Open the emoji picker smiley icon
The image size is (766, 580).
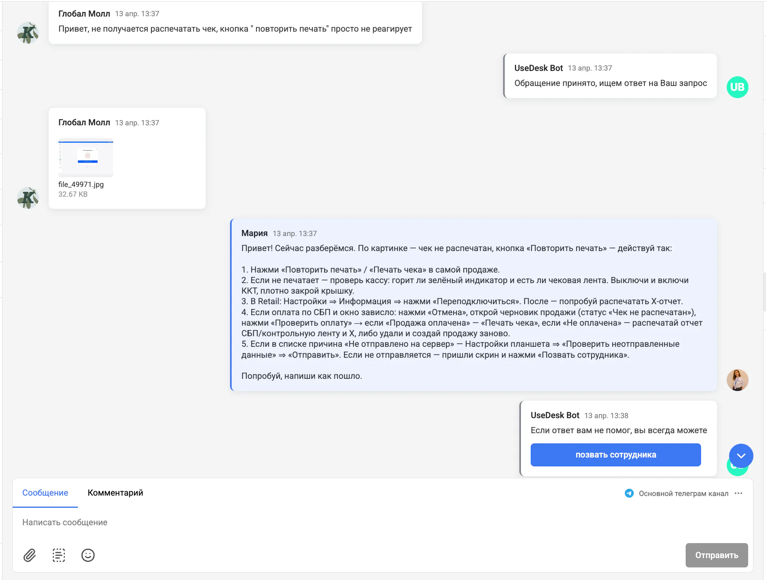(88, 555)
